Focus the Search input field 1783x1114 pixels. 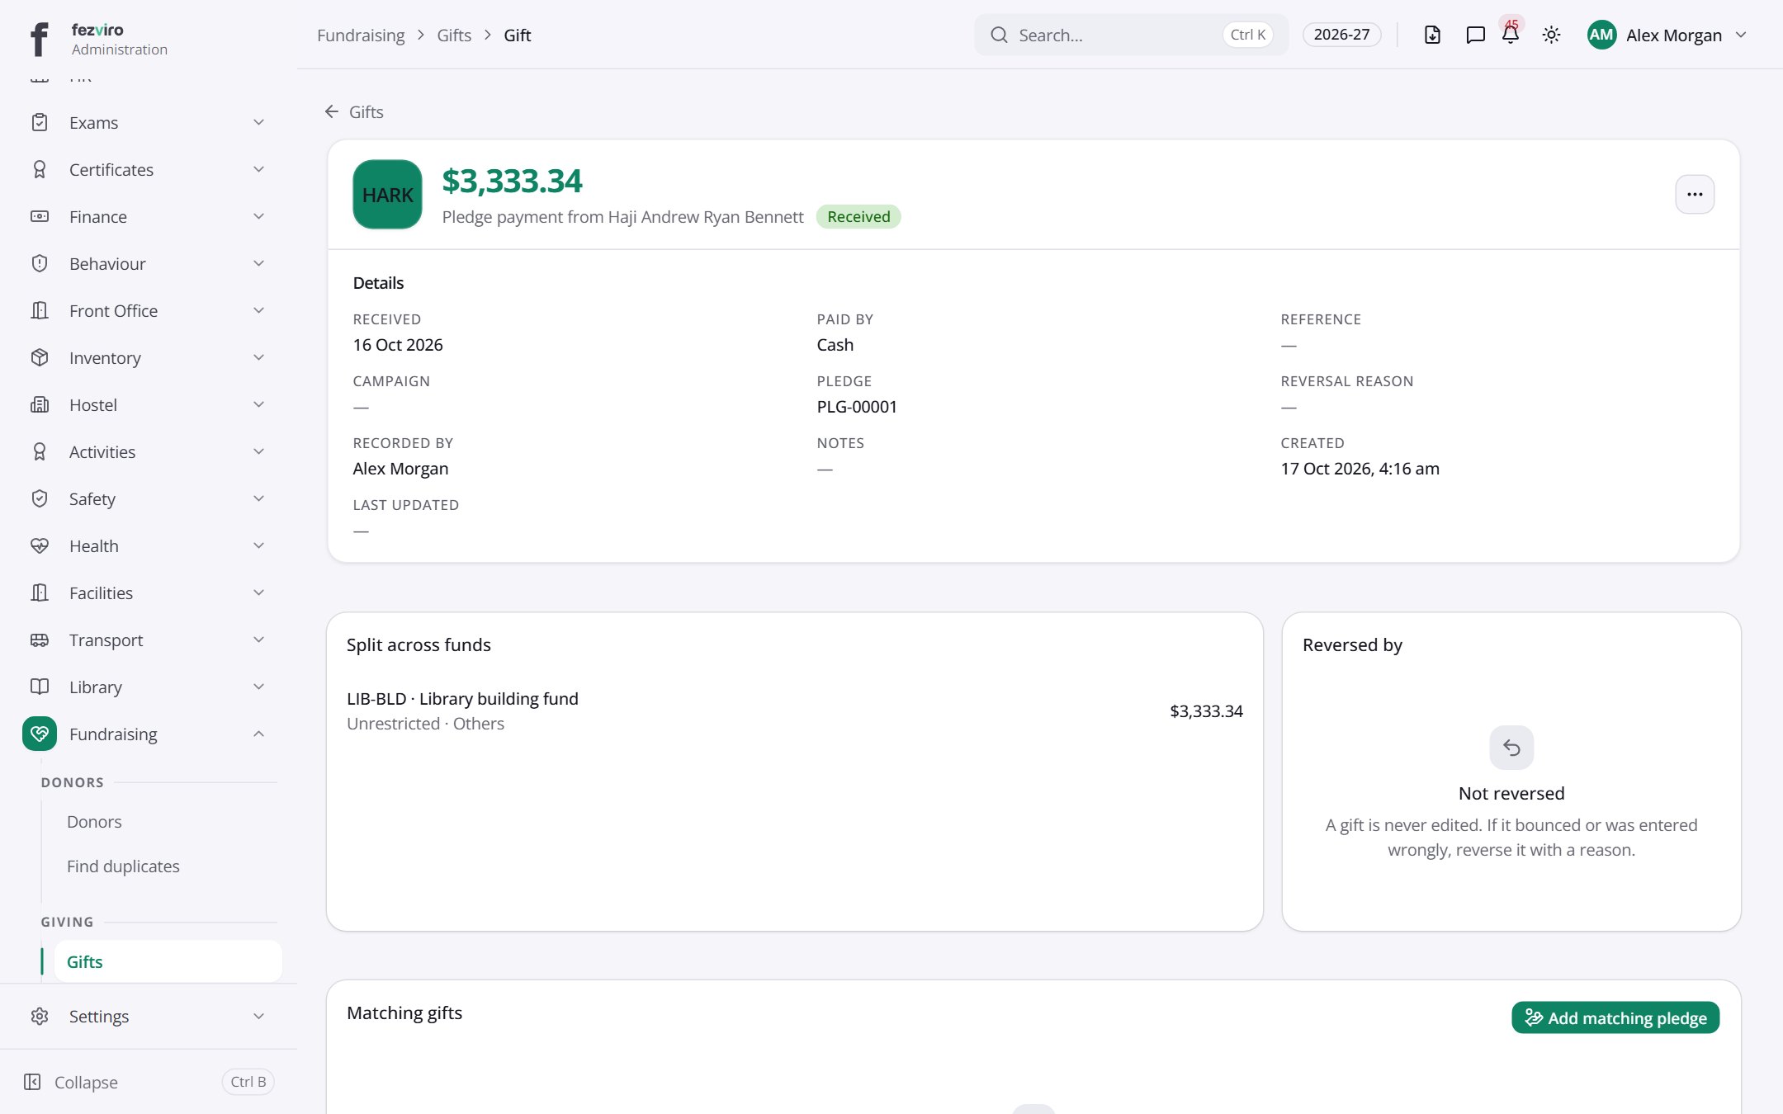tap(1131, 35)
